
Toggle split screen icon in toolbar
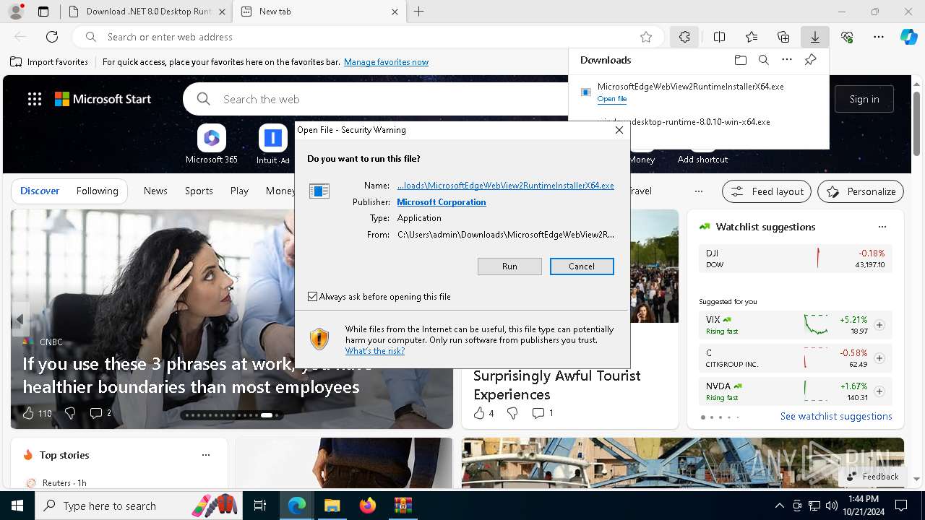click(x=720, y=37)
